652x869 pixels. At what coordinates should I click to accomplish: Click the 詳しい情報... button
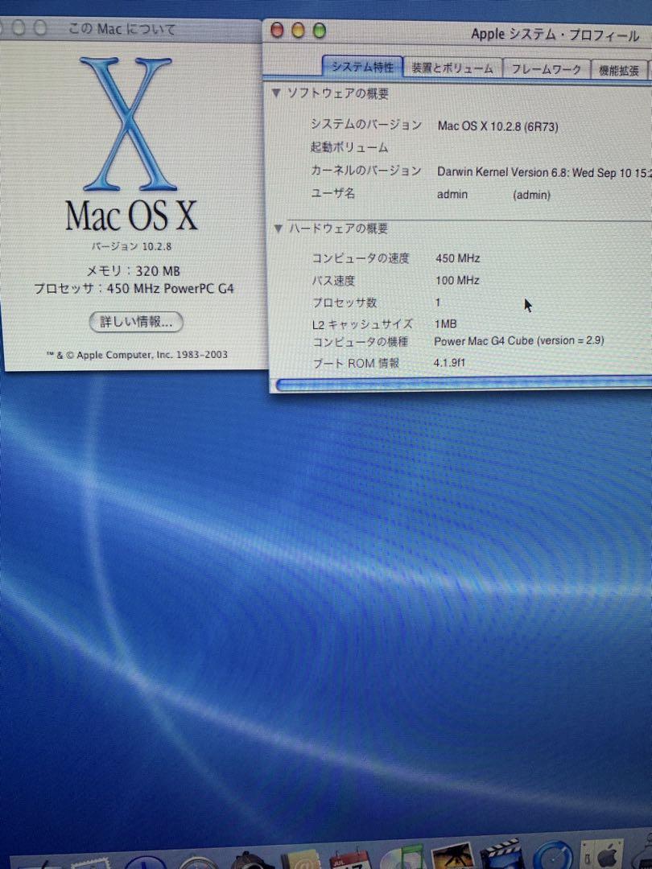click(x=136, y=322)
